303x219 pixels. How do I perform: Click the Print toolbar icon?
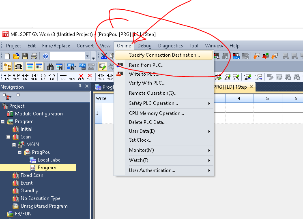34,56
